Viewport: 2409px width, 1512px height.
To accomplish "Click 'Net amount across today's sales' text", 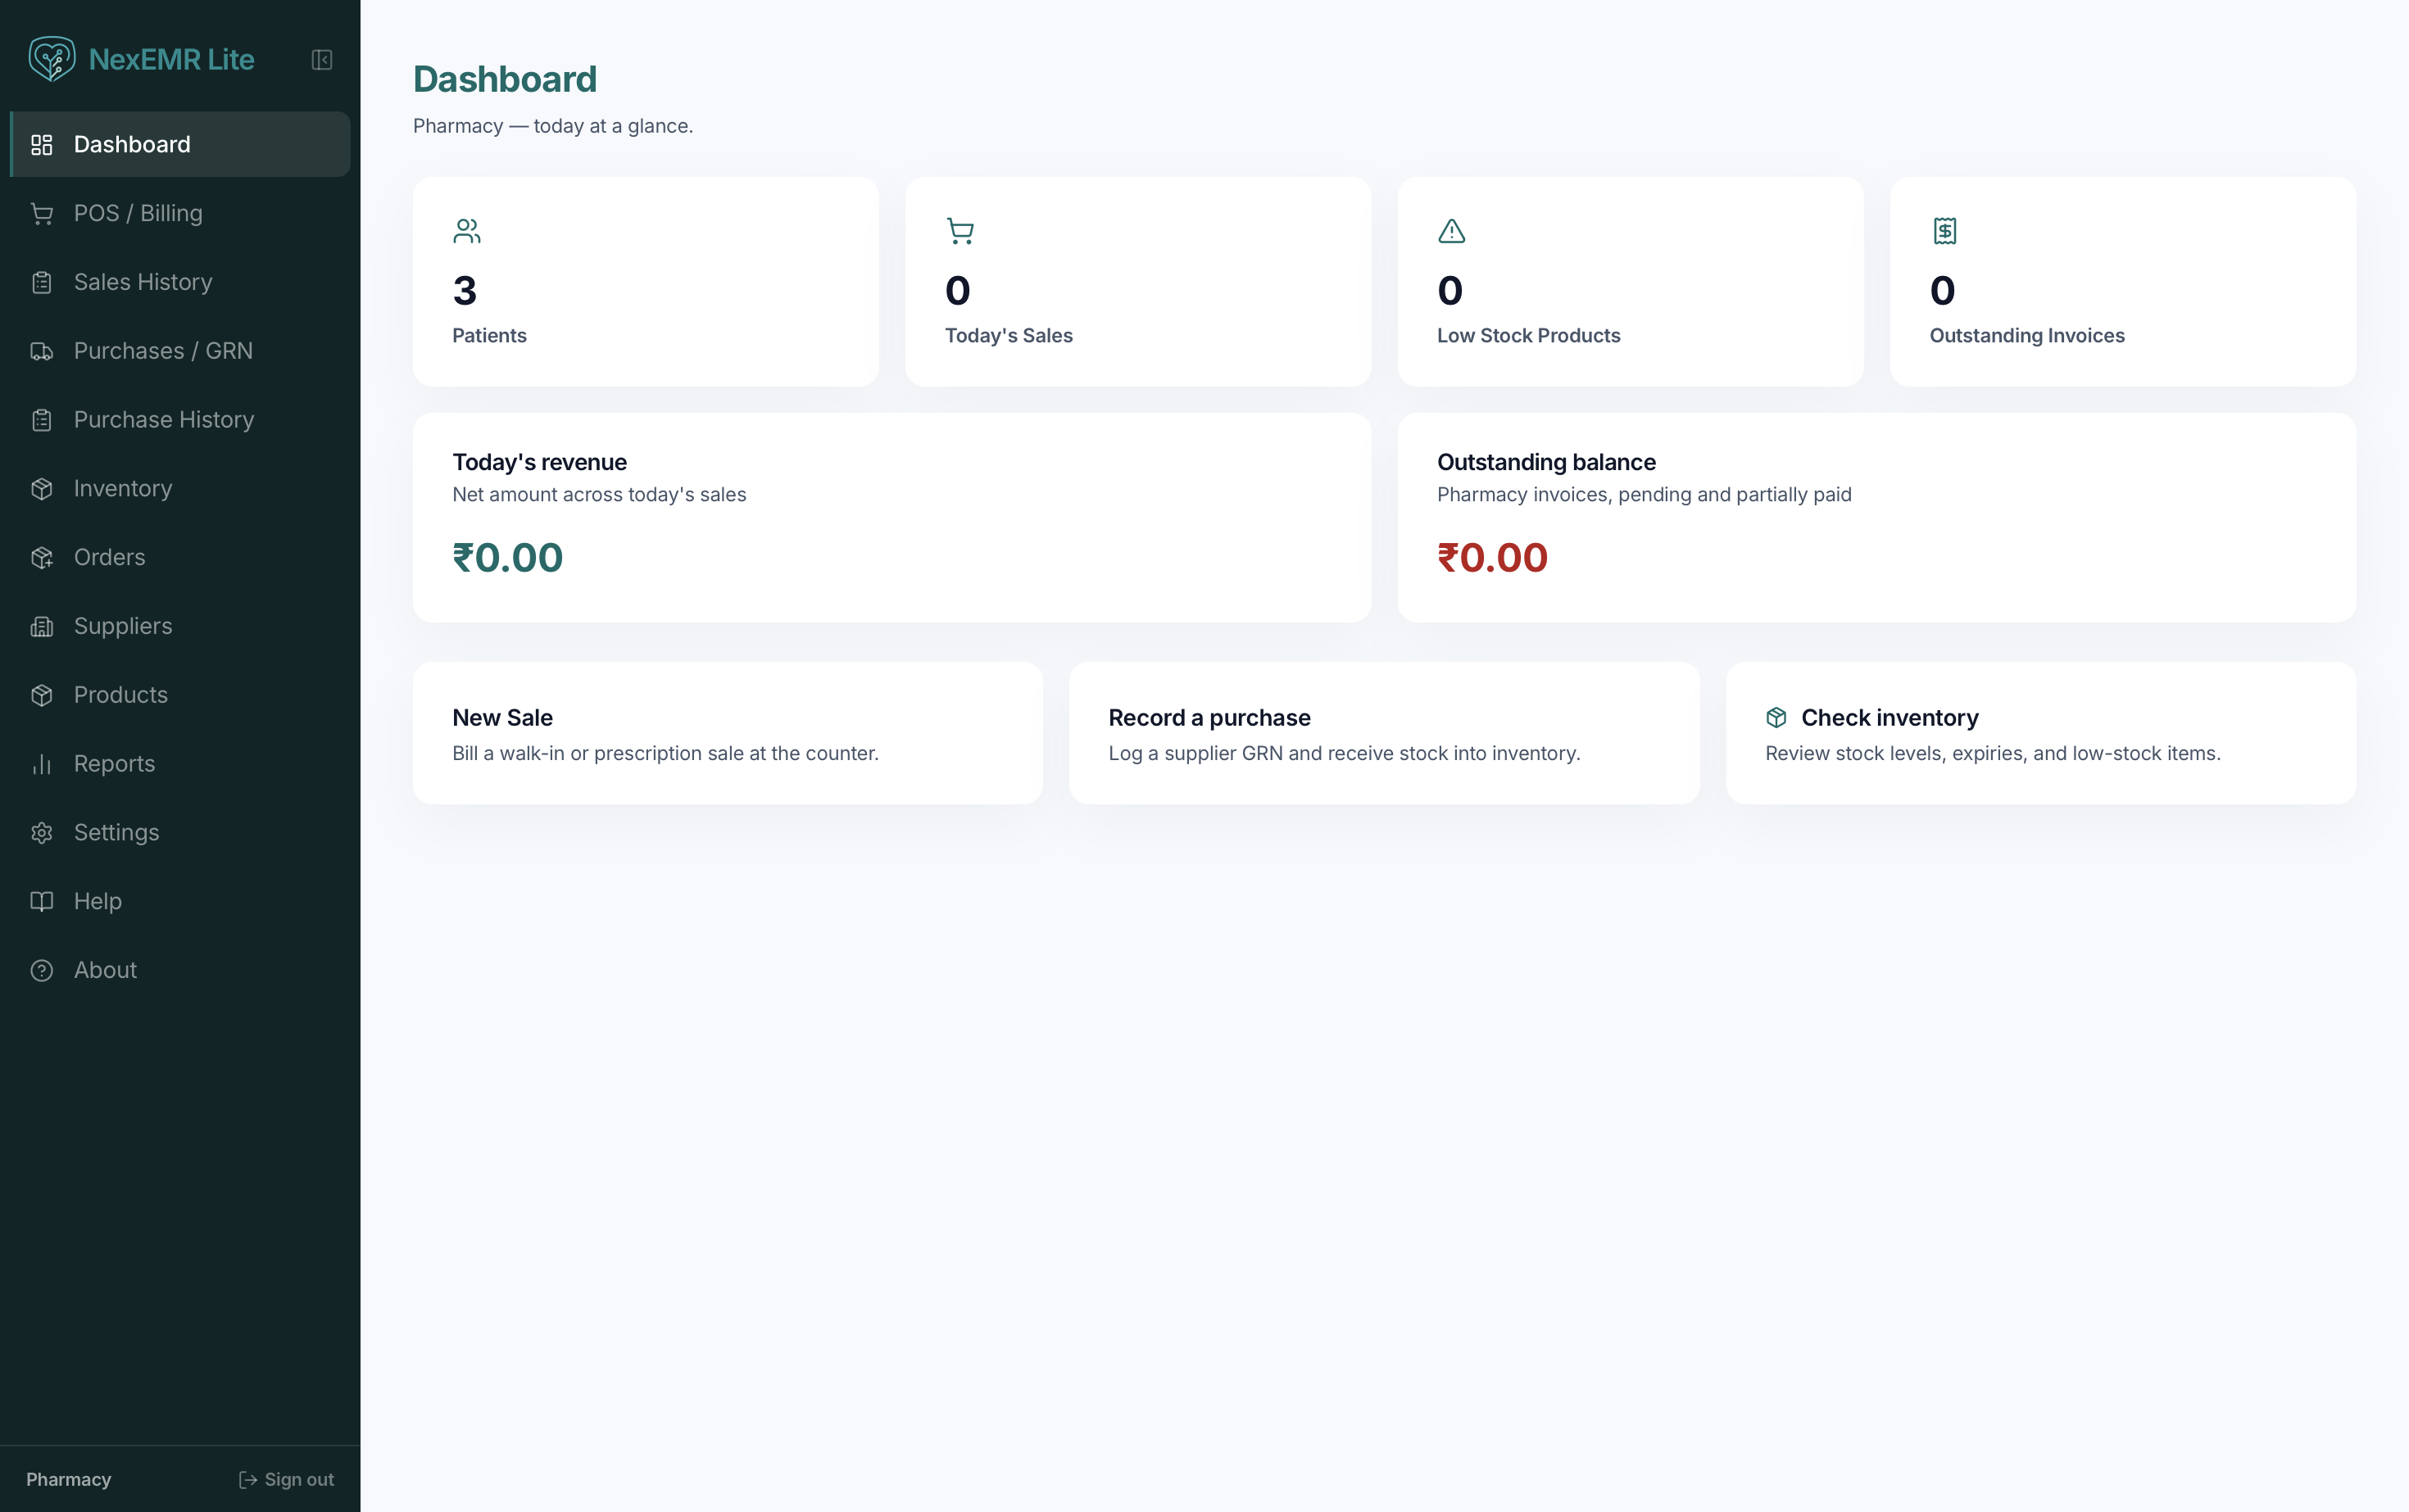I will 599,495.
